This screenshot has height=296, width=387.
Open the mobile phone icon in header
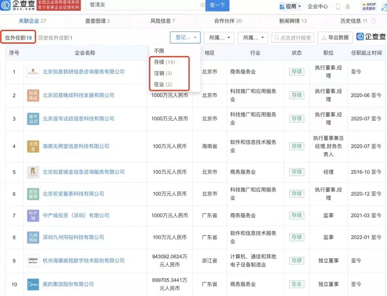pos(338,6)
